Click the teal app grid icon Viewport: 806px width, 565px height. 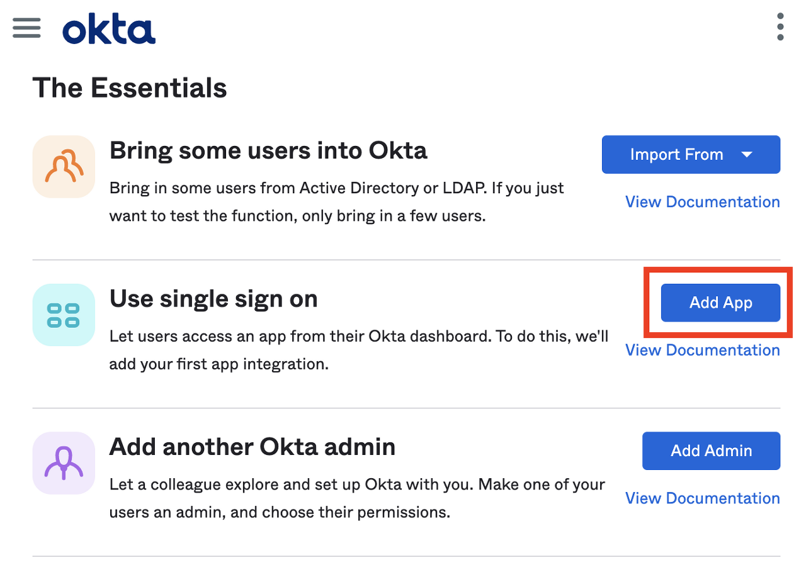pos(63,315)
